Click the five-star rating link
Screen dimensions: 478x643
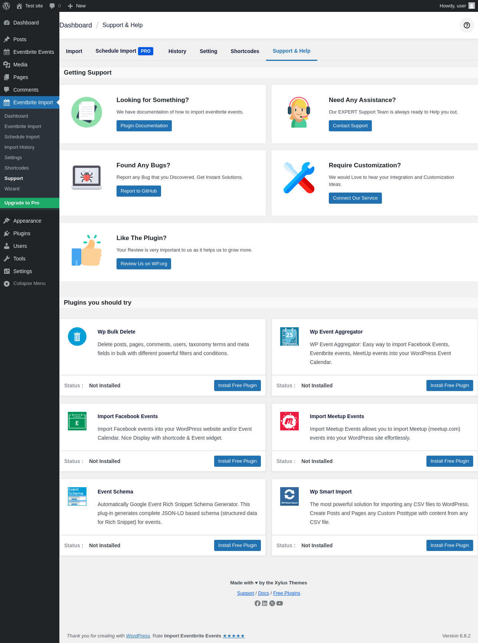[234, 636]
